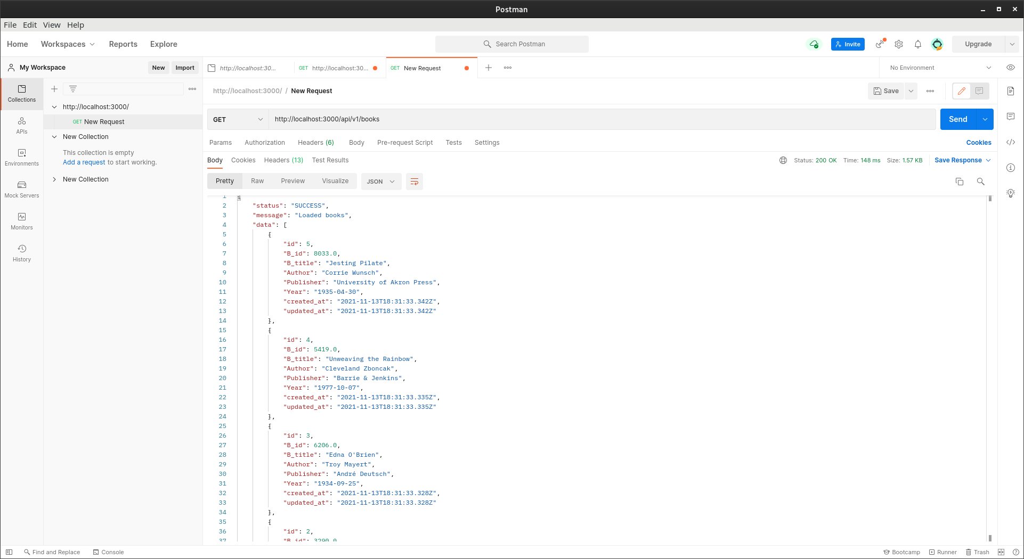
Task: Open the HTTP method GET dropdown
Action: [238, 119]
